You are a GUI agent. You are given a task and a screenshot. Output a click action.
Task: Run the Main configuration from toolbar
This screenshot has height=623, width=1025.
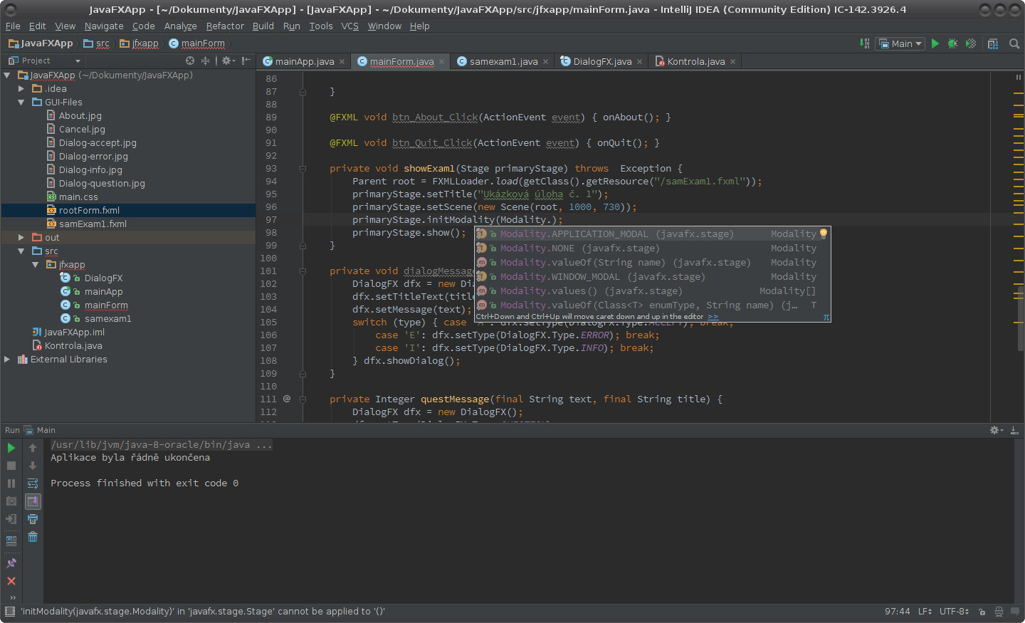[x=935, y=43]
